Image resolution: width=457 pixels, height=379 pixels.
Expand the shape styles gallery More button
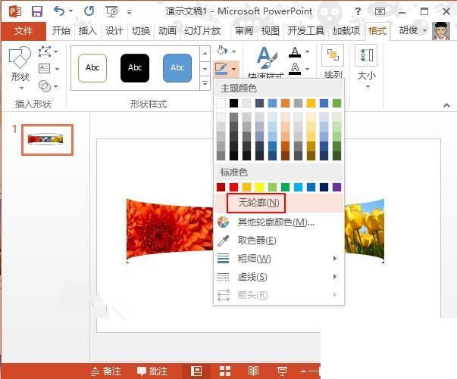205,83
